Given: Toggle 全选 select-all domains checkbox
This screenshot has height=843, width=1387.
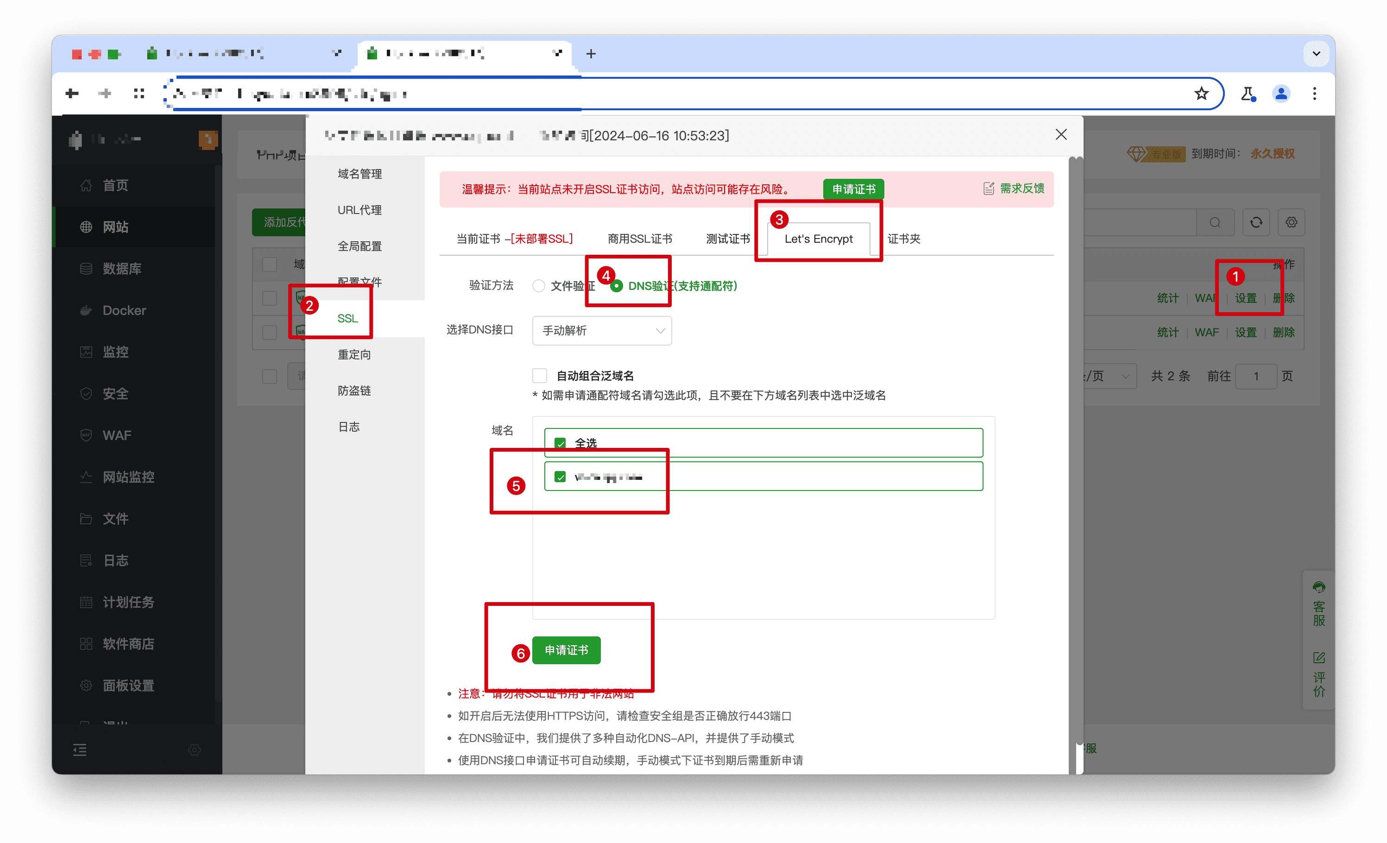Looking at the screenshot, I should [x=560, y=443].
